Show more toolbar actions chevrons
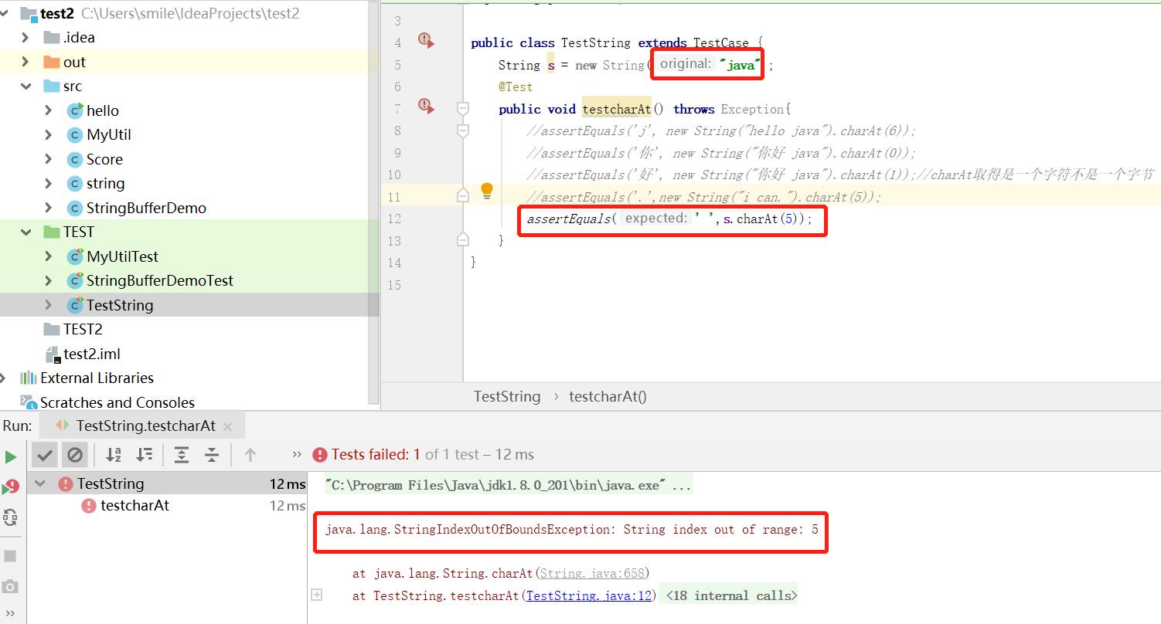The width and height of the screenshot is (1161, 624). point(297,455)
